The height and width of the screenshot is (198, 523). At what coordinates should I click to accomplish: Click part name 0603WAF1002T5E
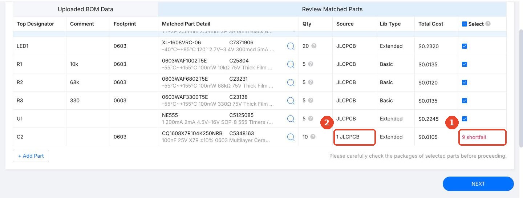pos(185,61)
